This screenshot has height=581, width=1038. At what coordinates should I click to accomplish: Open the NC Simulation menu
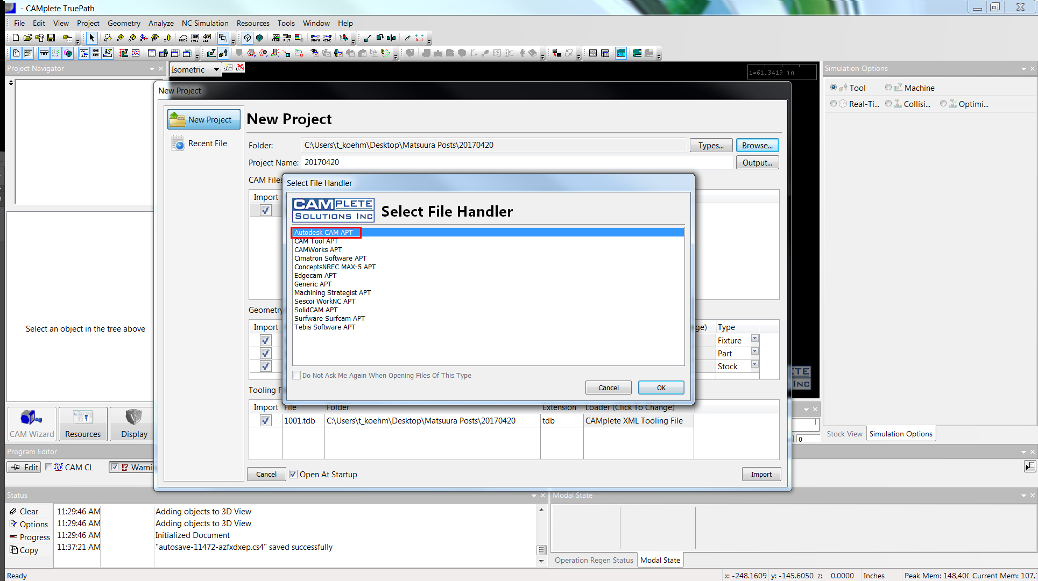(205, 23)
